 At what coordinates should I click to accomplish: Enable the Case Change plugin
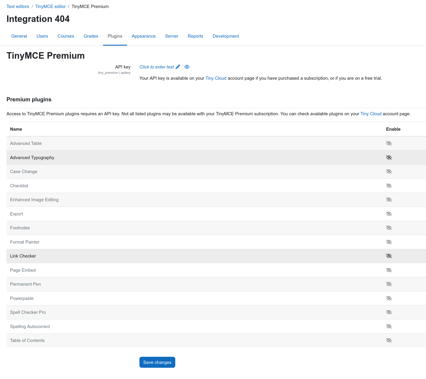[x=389, y=172]
